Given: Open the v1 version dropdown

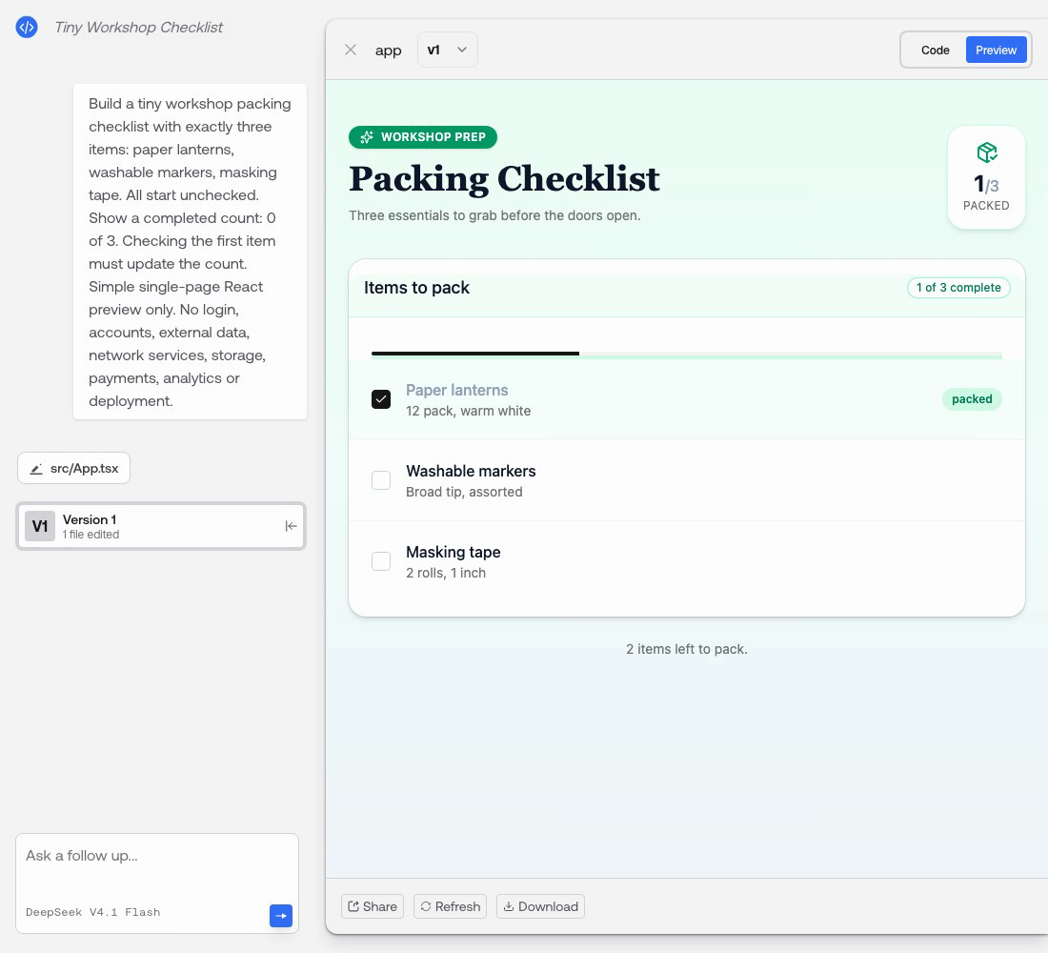Looking at the screenshot, I should pyautogui.click(x=447, y=51).
